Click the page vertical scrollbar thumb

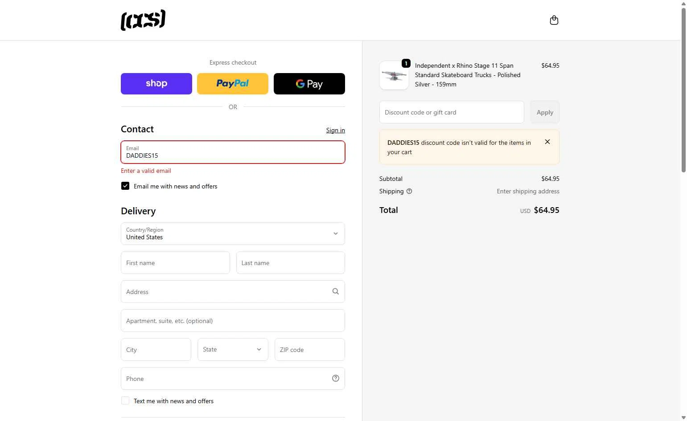(683, 89)
